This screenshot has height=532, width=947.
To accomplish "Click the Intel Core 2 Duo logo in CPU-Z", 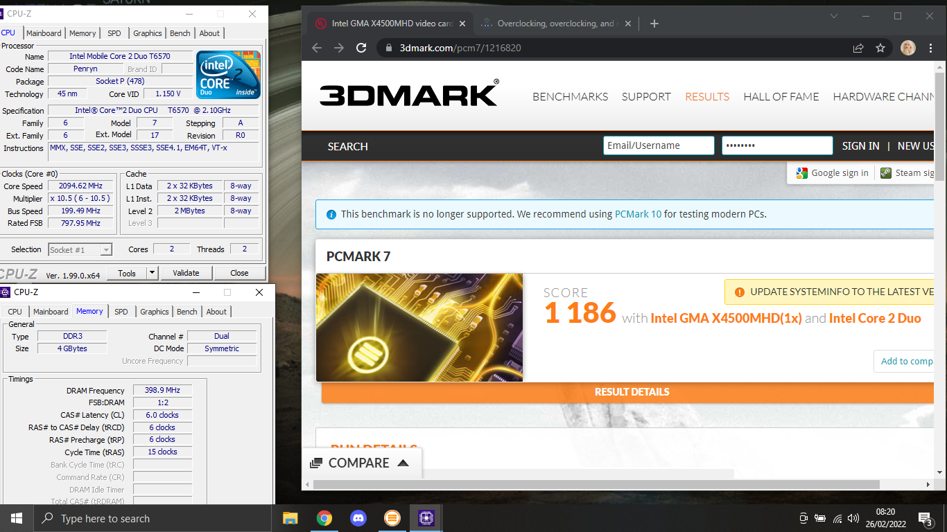I will (228, 74).
